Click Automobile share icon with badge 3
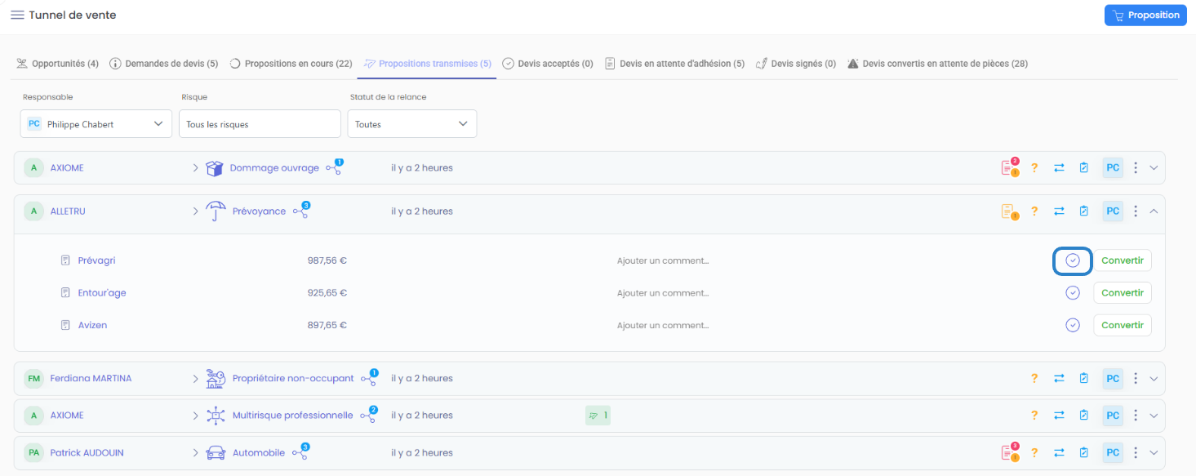Screen dimensions: 1196x476 click(x=300, y=452)
